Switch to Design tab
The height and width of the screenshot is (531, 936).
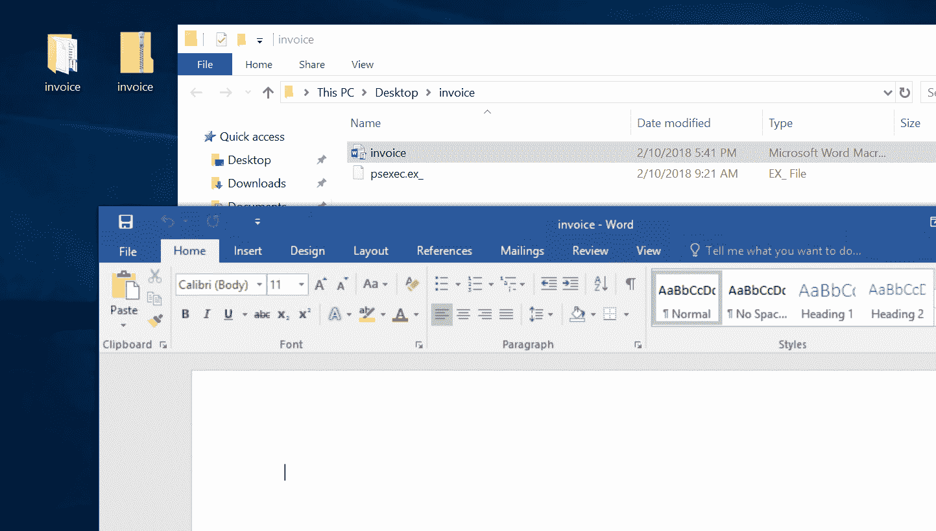pos(307,251)
